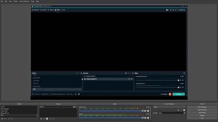
Task: Mute AuxAudioDevice1 in Streamlabs mixer
Action: [181, 87]
